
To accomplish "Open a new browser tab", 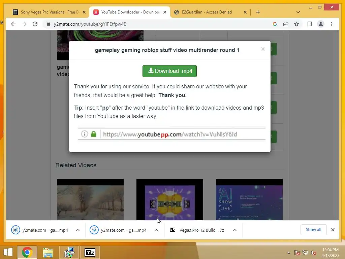I will point(258,12).
